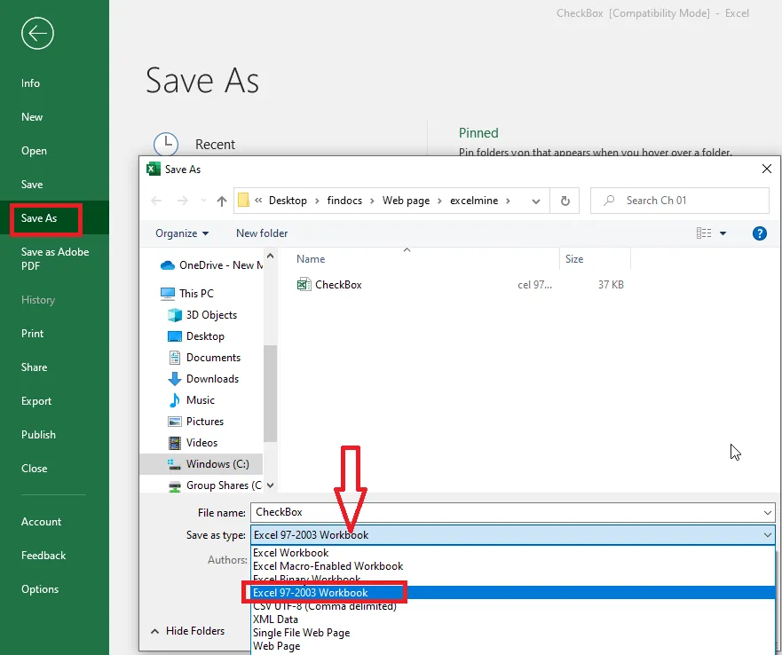Select Excel 97-2003 Workbook option in list
Screen dimensions: 782x655
point(513,593)
